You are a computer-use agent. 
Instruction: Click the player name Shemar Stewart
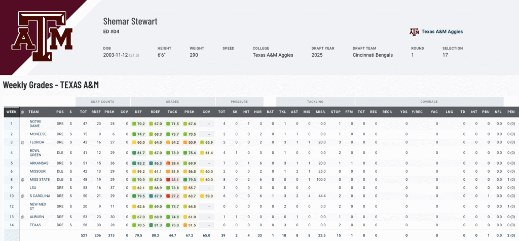(x=130, y=21)
